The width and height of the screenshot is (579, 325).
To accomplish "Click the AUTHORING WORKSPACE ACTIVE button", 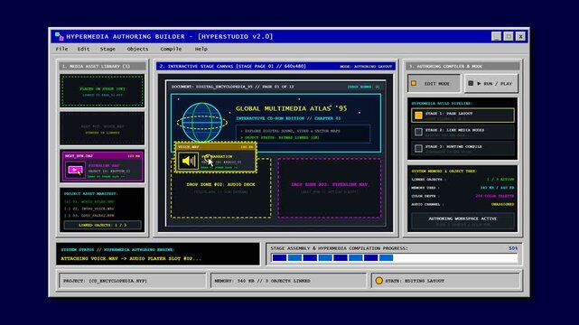I will (x=462, y=221).
